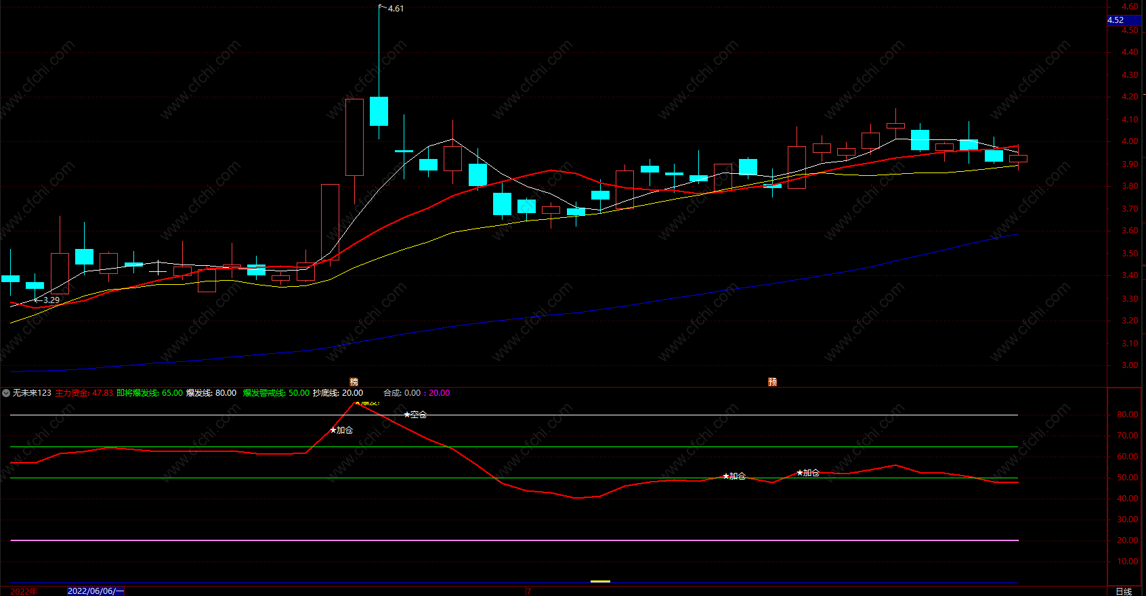Screen dimensions: 1146x596
Task: Click the 日线 period button
Action: (x=1124, y=591)
